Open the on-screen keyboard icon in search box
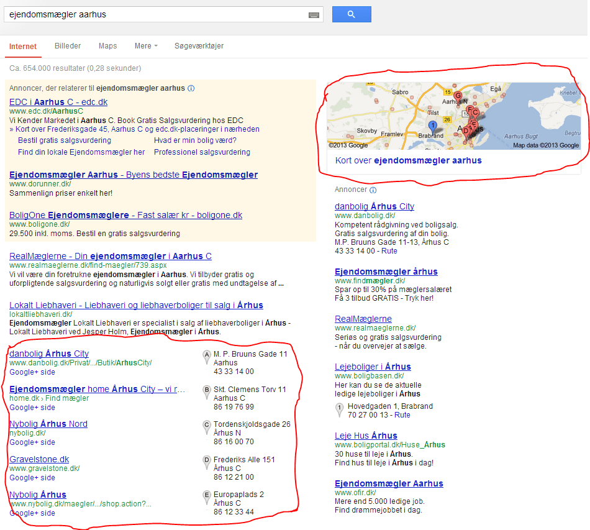This screenshot has height=530, width=590. 314,15
